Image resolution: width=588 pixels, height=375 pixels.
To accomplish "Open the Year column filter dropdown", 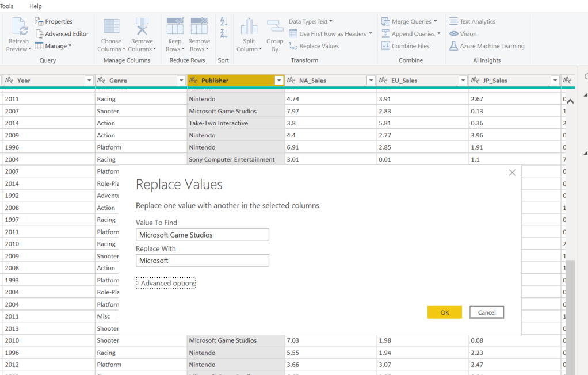I will point(89,81).
